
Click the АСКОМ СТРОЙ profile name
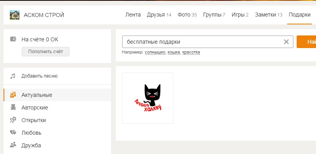pyautogui.click(x=44, y=15)
